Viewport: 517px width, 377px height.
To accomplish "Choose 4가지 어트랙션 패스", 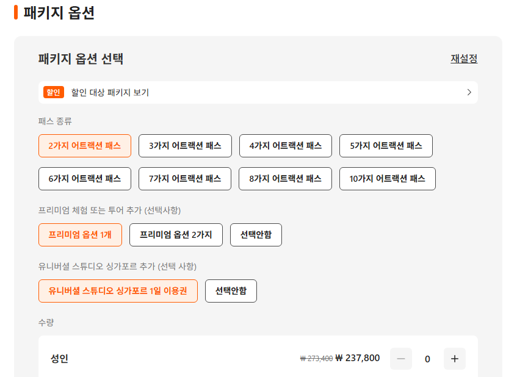I will point(286,146).
